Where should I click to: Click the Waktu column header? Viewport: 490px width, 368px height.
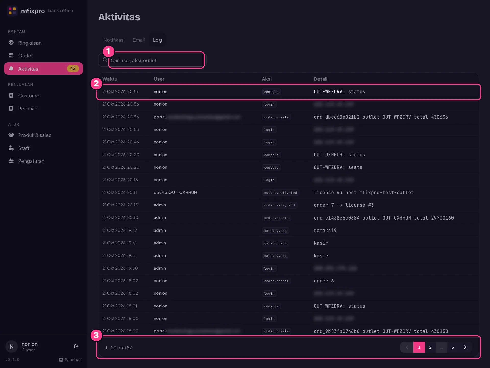[x=110, y=79]
